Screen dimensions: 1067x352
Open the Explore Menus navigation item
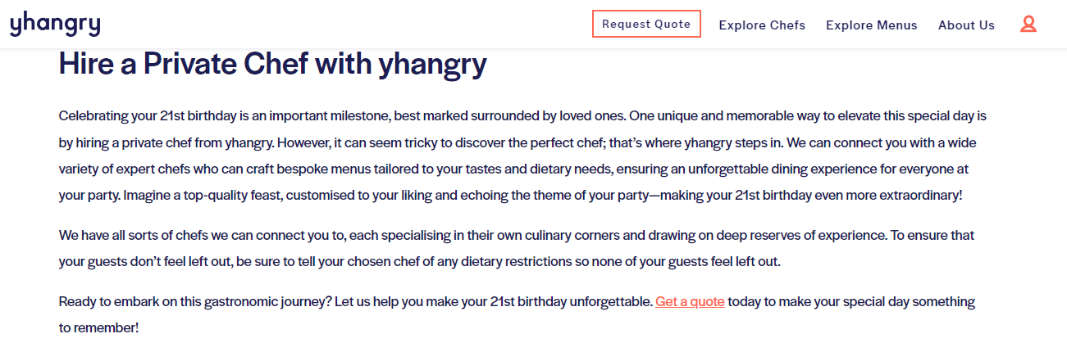click(x=872, y=25)
